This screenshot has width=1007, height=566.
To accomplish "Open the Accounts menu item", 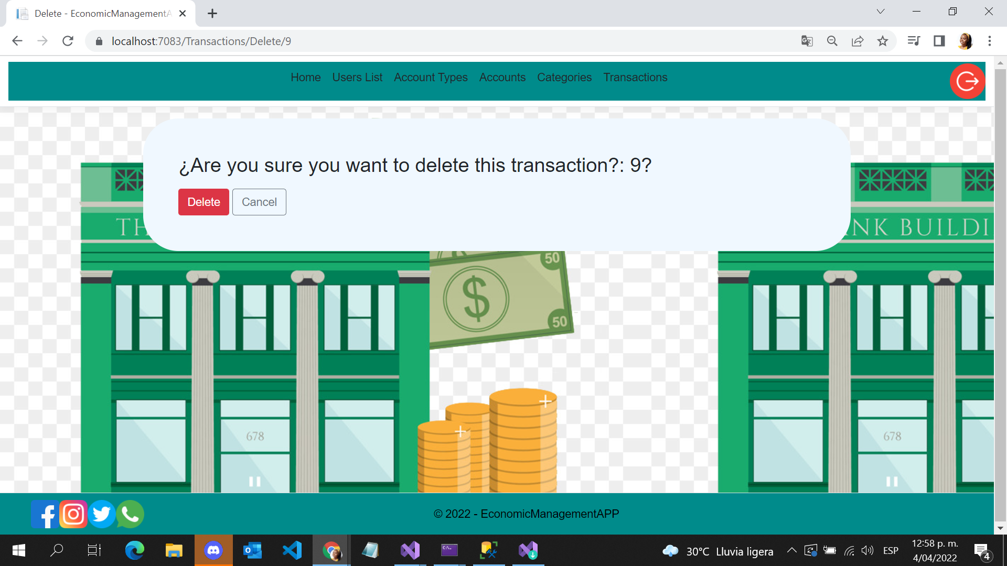I will [x=502, y=77].
